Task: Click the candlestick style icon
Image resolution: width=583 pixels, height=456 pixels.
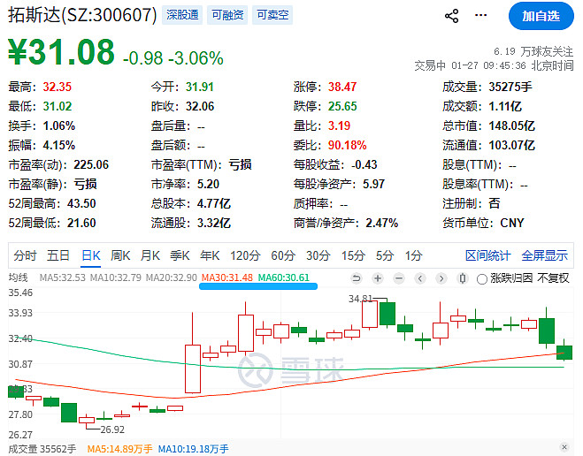Action: click(463, 278)
